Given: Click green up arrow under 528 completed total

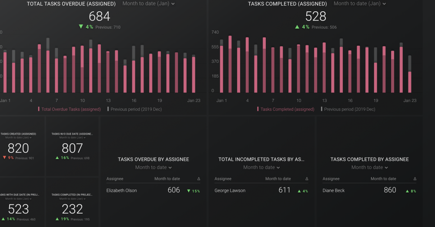Looking at the screenshot, I should (x=297, y=27).
